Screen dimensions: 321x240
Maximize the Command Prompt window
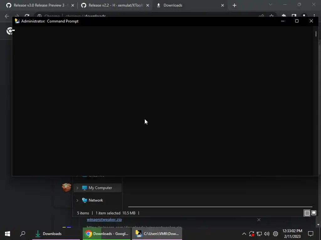(297, 21)
